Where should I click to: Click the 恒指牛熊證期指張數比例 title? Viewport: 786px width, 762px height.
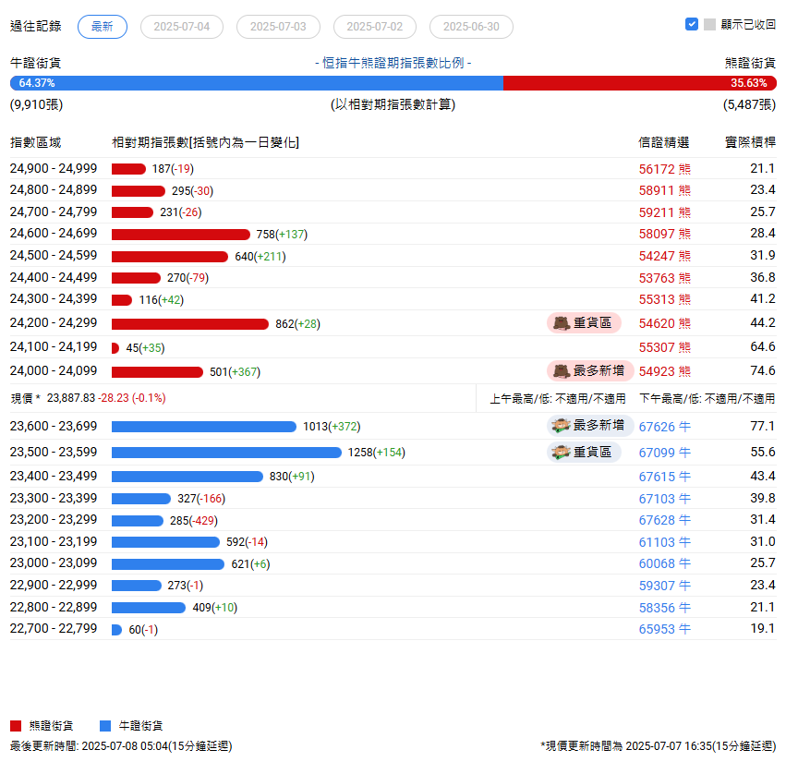coord(393,63)
